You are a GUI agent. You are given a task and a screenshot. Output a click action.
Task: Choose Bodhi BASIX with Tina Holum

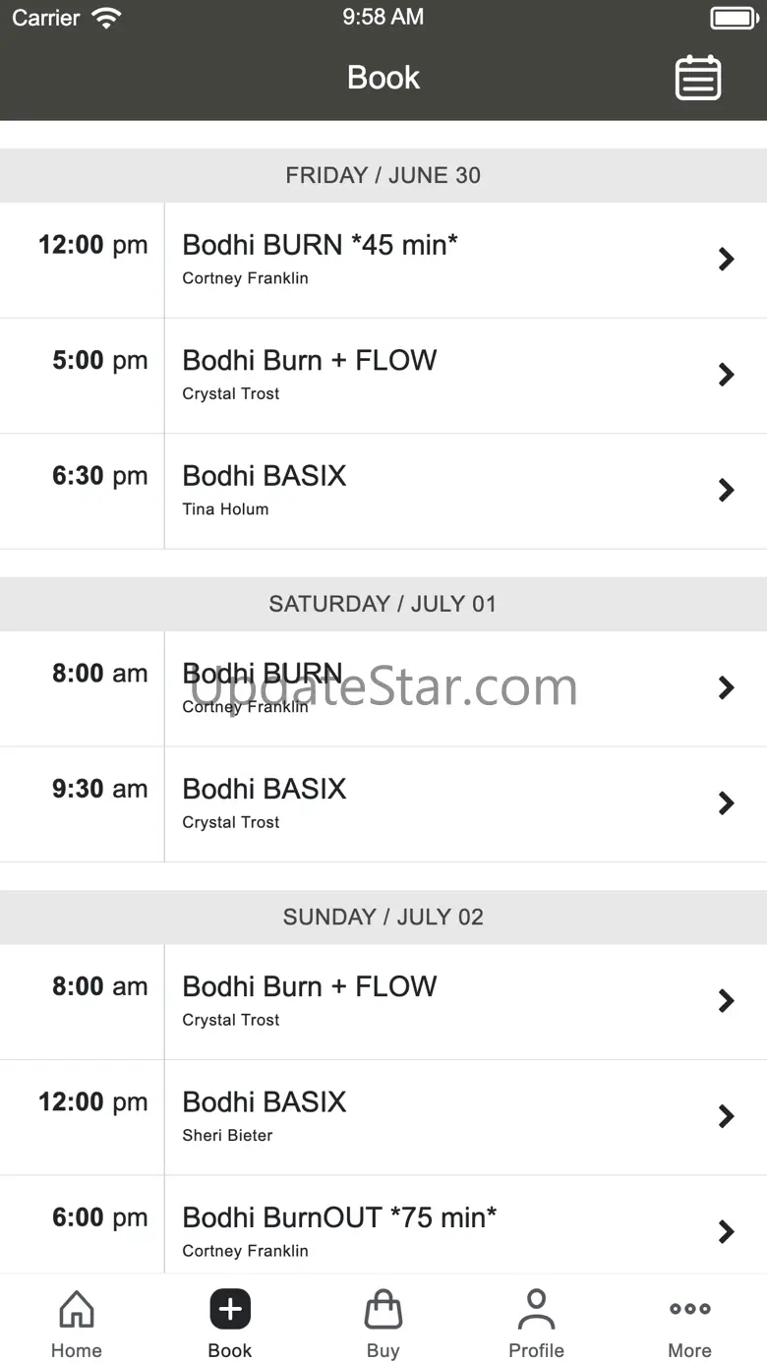click(x=265, y=476)
